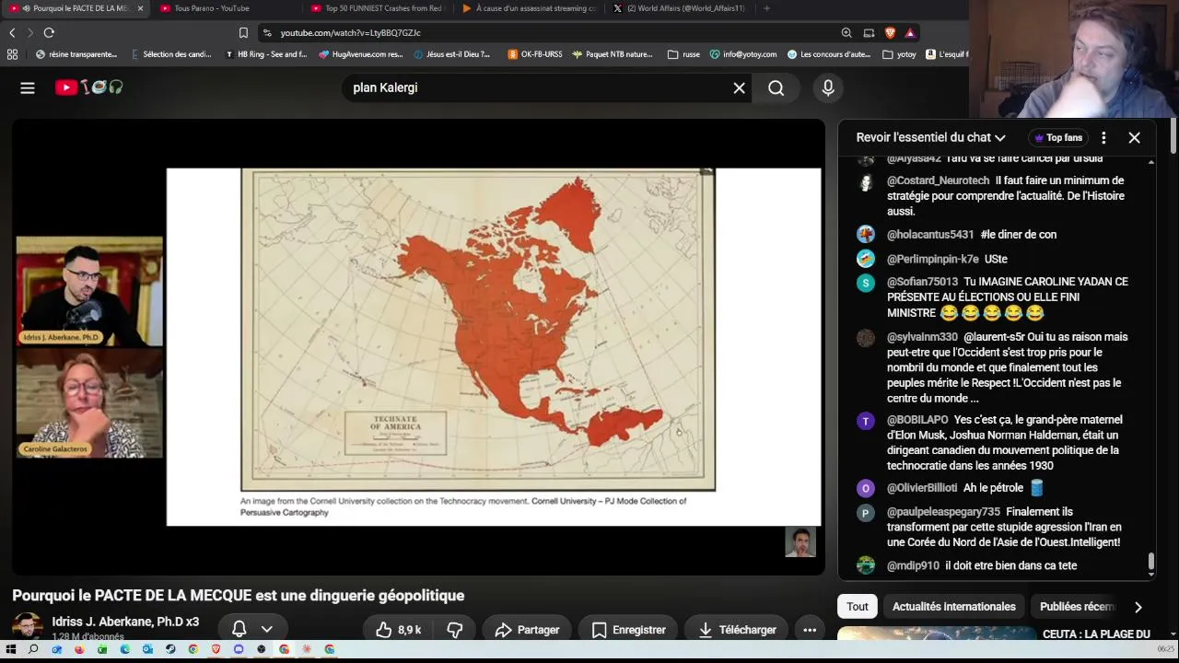
Task: Open the 'résine transparente...' bookmark
Action: coord(76,54)
